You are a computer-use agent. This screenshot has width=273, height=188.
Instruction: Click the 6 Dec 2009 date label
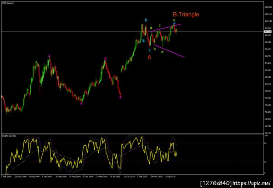(88, 176)
